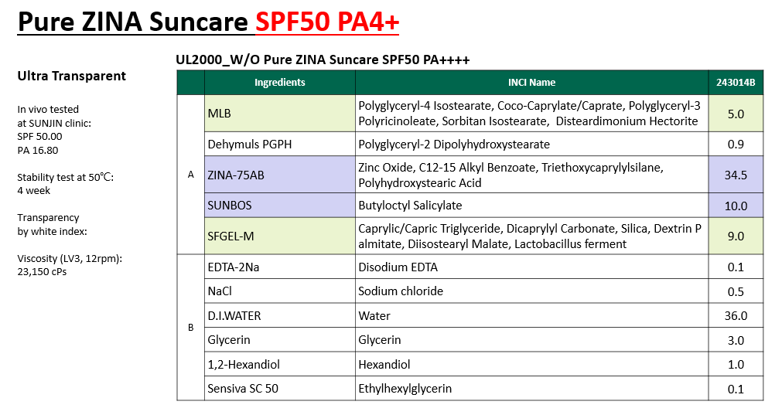Click the '34.5' value for ZINA-75AB
The height and width of the screenshot is (415, 782).
tap(736, 175)
